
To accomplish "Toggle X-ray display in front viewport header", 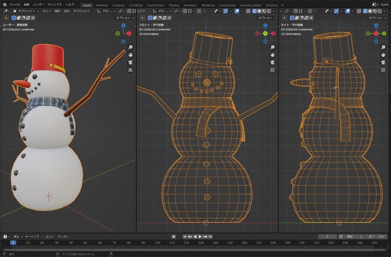I will click(x=248, y=11).
